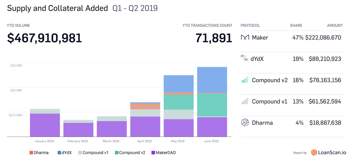This screenshot has width=353, height=160.
Task: Select the March 2019 MakerDAO purple bar segment
Action: click(112, 129)
